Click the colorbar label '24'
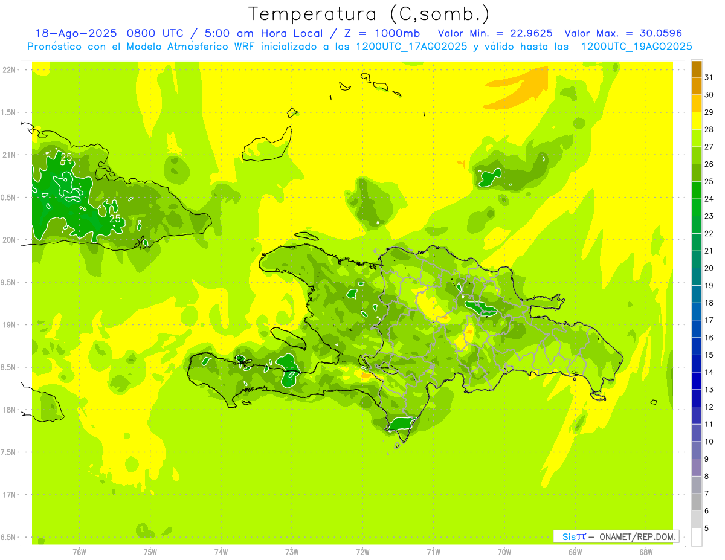The width and height of the screenshot is (725, 560). [x=709, y=199]
